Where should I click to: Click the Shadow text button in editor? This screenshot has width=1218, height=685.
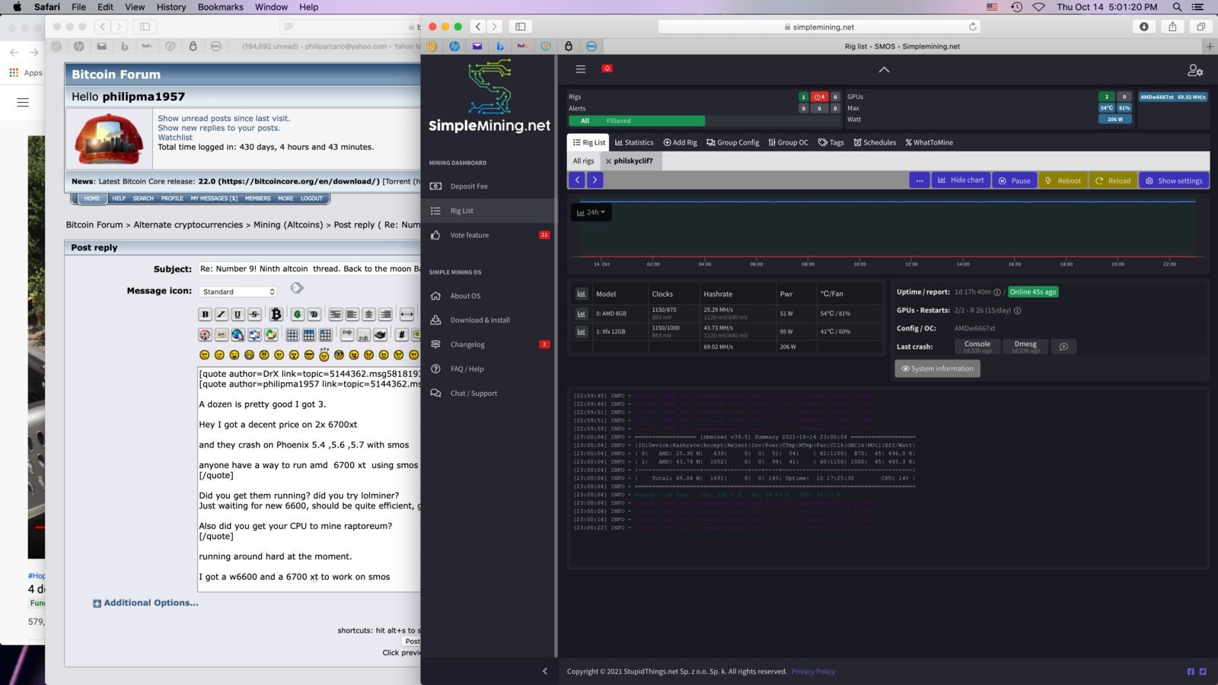point(314,314)
